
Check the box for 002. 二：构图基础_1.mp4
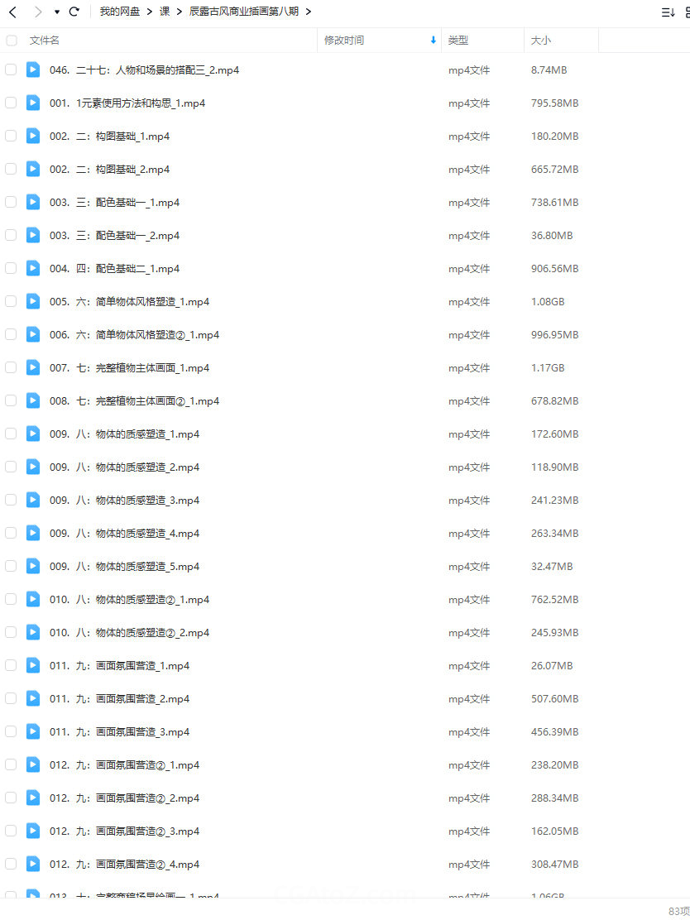point(11,136)
